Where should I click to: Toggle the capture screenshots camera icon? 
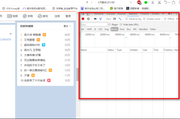(95, 19)
